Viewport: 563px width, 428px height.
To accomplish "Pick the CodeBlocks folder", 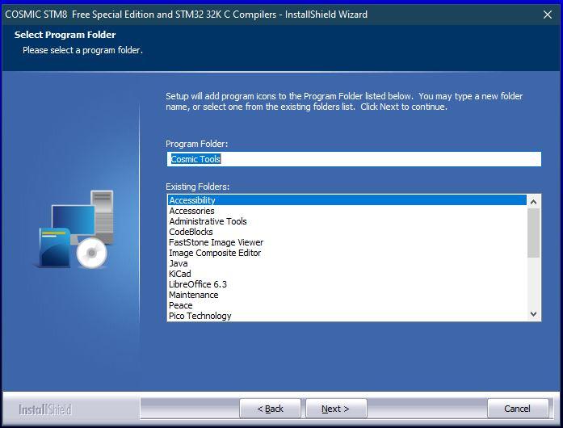I will (x=347, y=232).
